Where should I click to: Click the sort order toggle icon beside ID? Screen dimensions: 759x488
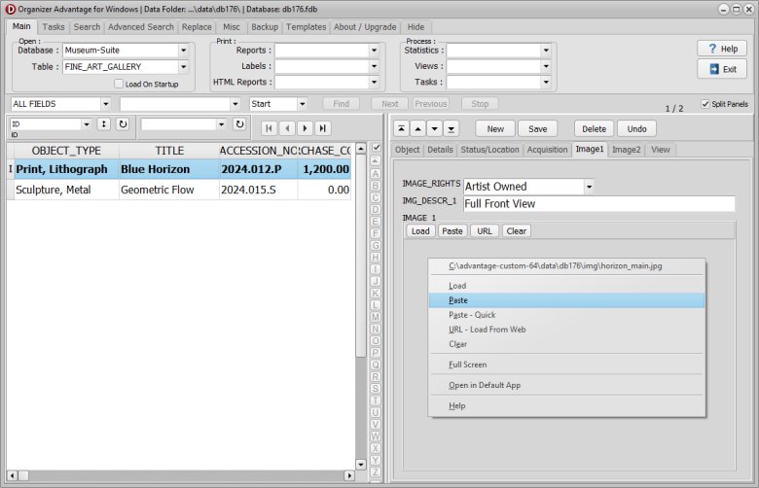click(x=103, y=124)
